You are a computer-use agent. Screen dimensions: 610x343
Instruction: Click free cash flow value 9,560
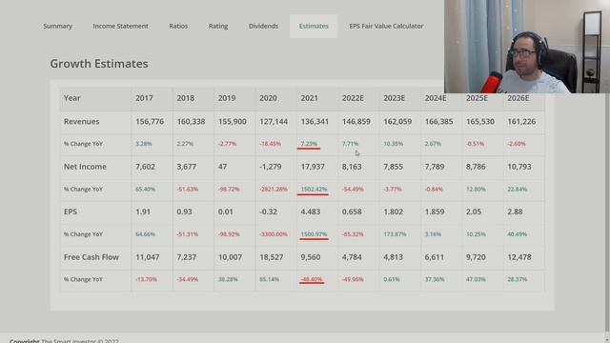(x=311, y=257)
